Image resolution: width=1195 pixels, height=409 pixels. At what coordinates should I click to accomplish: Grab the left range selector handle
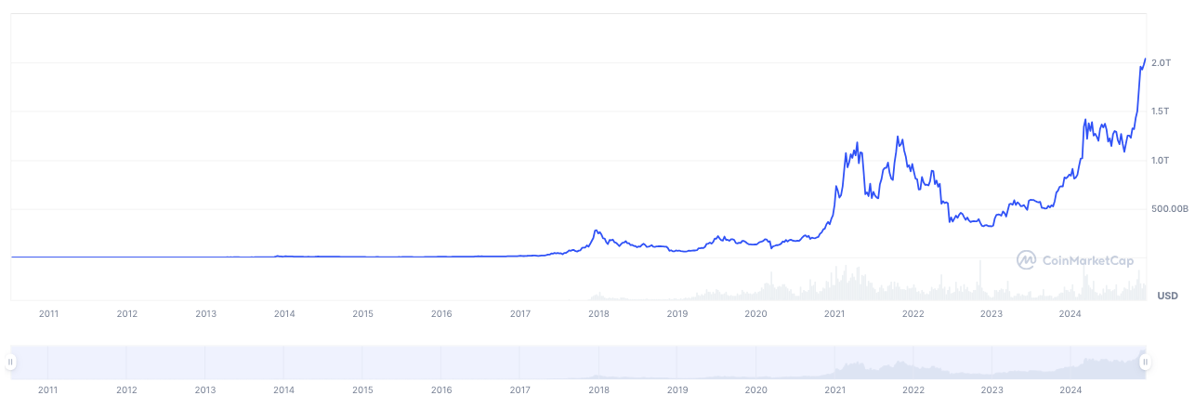[10, 363]
